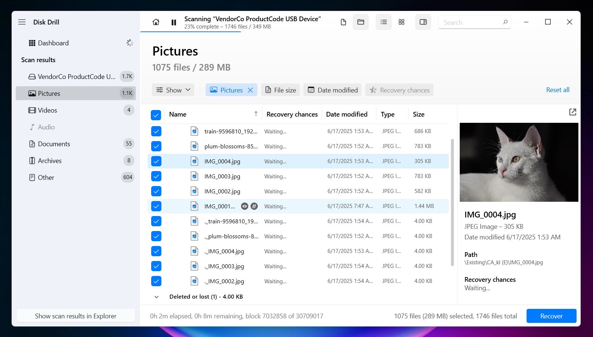Click the Recover button
Image resolution: width=593 pixels, height=337 pixels.
(x=551, y=316)
